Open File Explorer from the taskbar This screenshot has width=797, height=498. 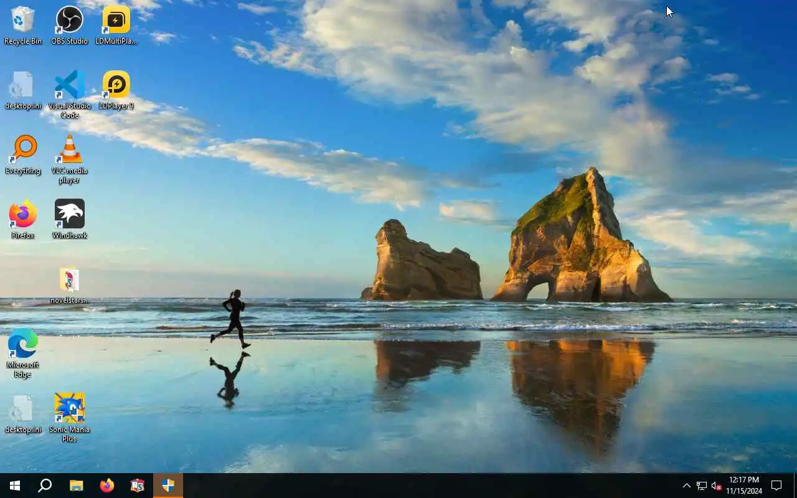coord(76,486)
